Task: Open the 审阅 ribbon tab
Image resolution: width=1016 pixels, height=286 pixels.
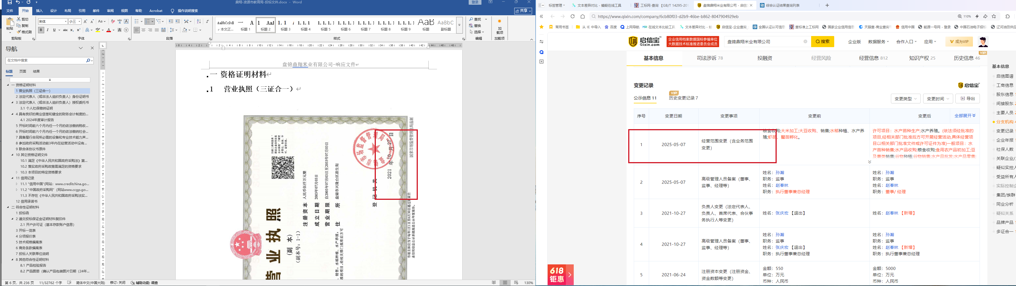Action: (110, 11)
